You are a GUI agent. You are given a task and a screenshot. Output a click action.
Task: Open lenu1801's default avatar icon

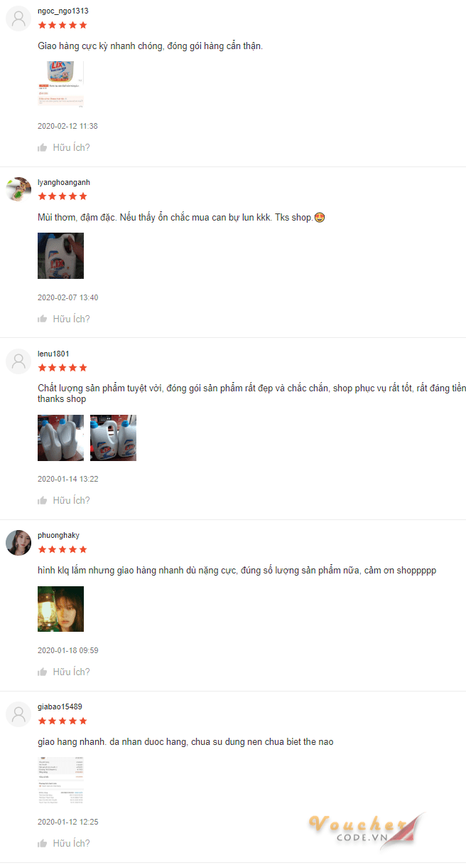pos(18,361)
